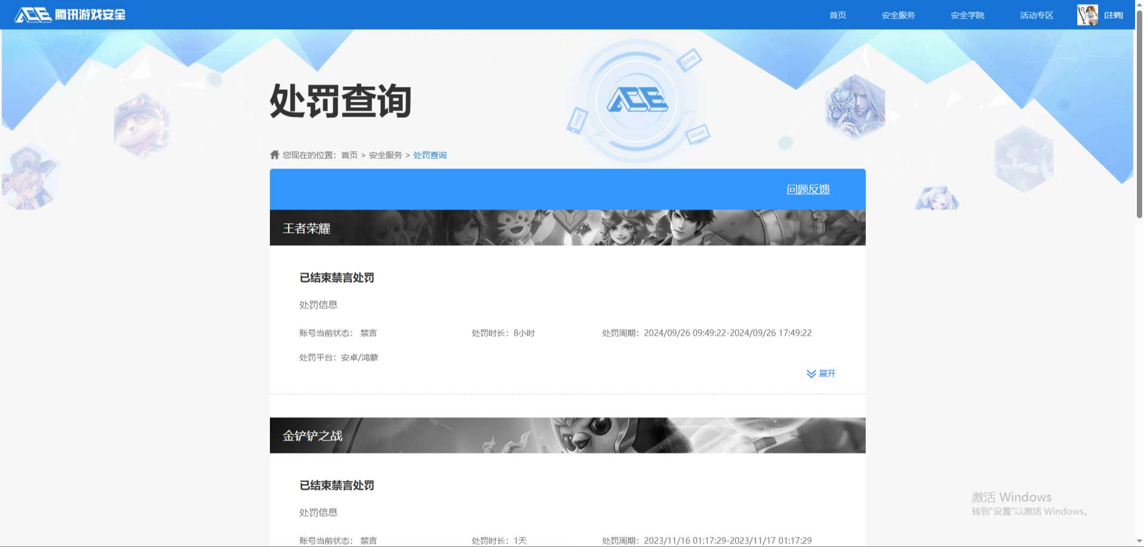Select 处罚平台: 安卓/鸿蒙 text

[338, 357]
